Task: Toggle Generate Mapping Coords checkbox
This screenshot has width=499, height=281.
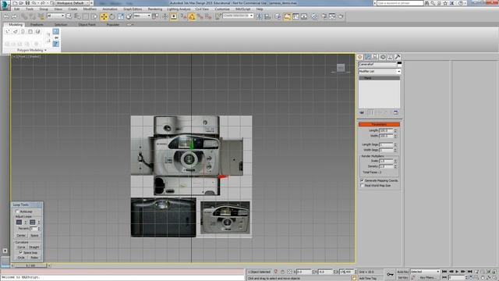Action: 362,180
